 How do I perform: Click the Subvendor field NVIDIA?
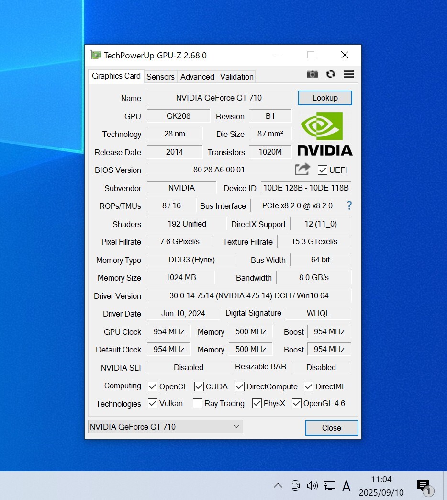(181, 188)
